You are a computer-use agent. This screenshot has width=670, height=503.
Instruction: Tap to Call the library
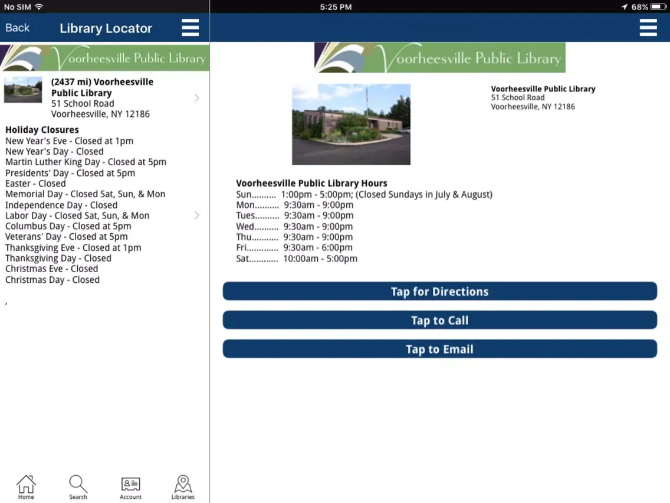coord(440,321)
